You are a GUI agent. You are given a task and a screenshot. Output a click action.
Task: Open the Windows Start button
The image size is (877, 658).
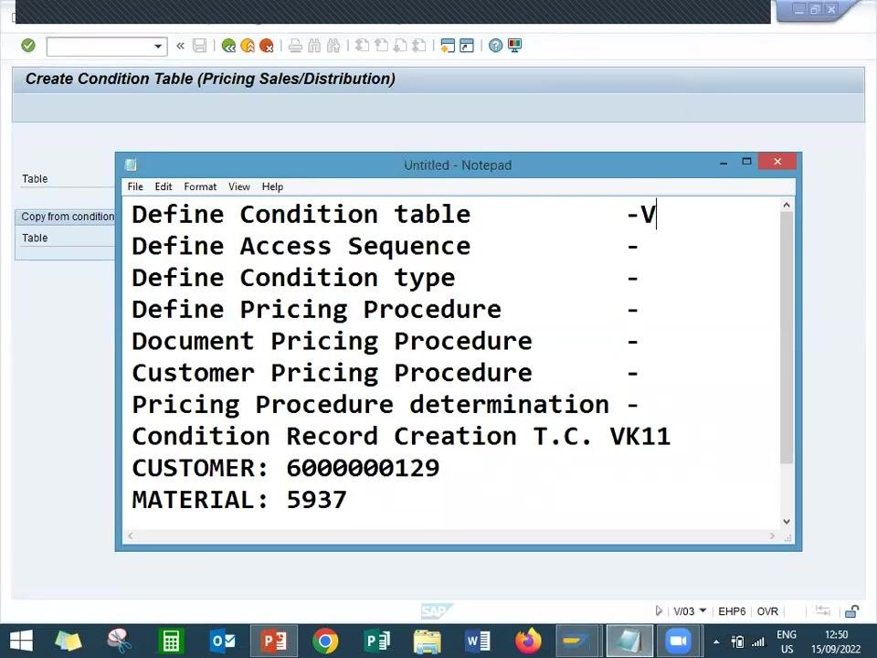point(21,642)
